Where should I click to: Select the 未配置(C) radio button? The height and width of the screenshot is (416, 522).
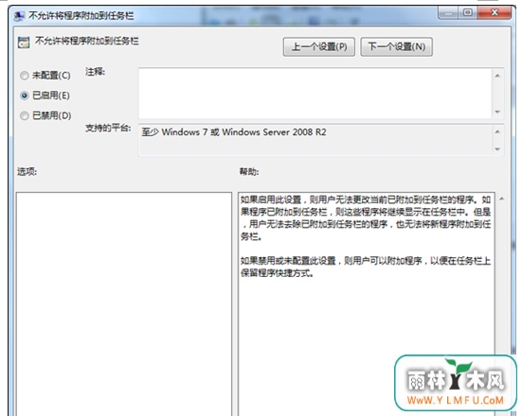[24, 76]
